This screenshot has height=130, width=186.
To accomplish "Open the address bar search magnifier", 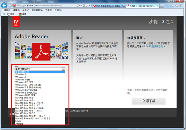I will click(79, 6).
